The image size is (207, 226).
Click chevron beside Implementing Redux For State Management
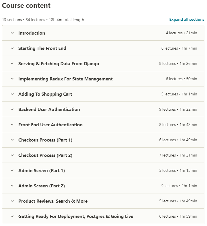click(x=12, y=79)
